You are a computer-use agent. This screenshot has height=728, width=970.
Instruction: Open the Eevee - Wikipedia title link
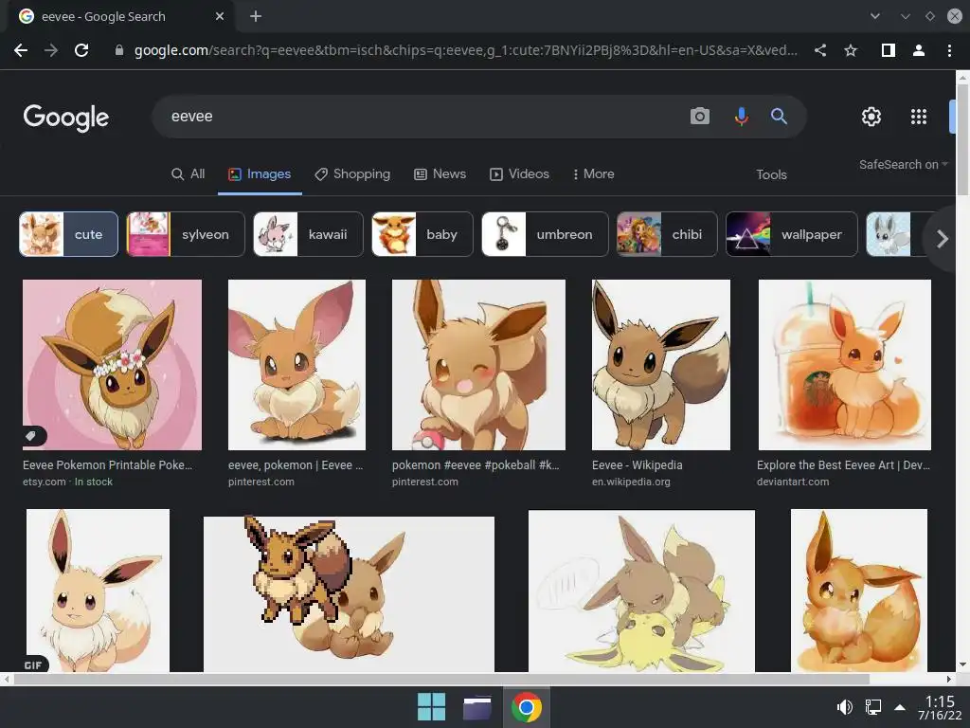click(638, 464)
